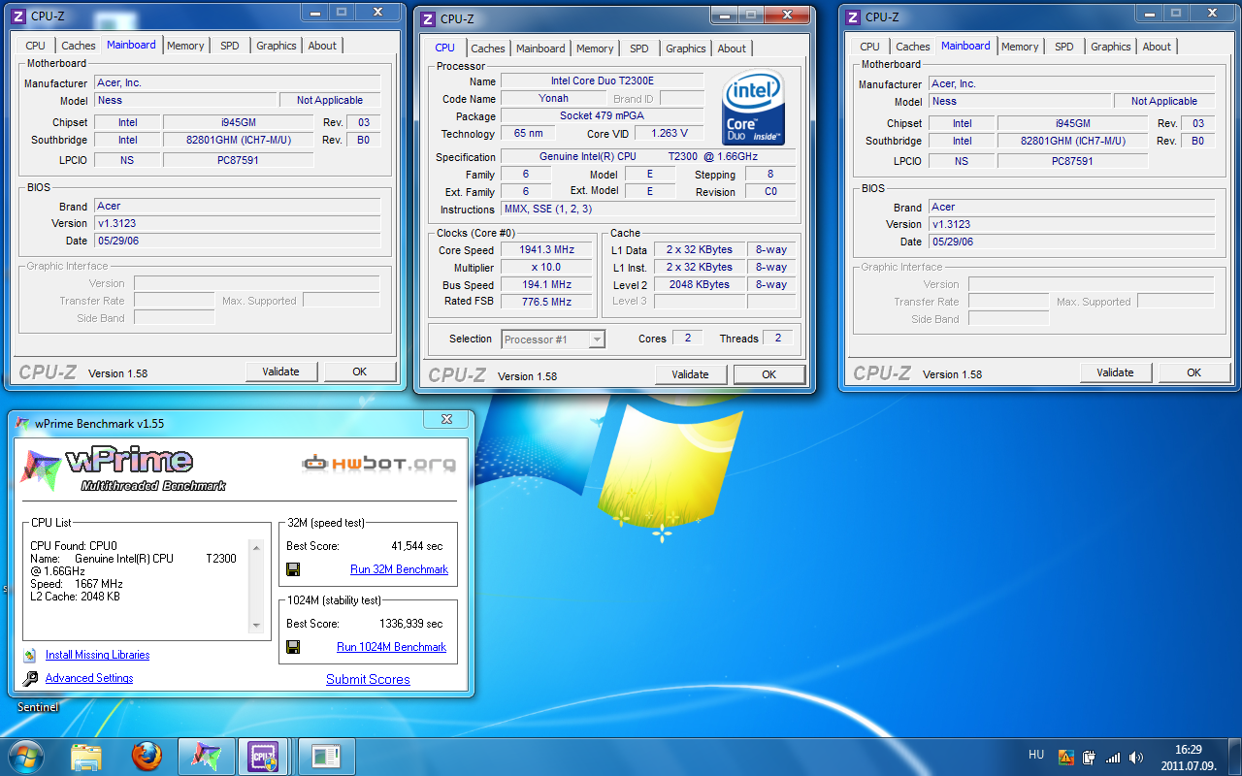Image resolution: width=1242 pixels, height=776 pixels.
Task: Click Best Score 41,544 sec in wPrime
Action: (417, 546)
